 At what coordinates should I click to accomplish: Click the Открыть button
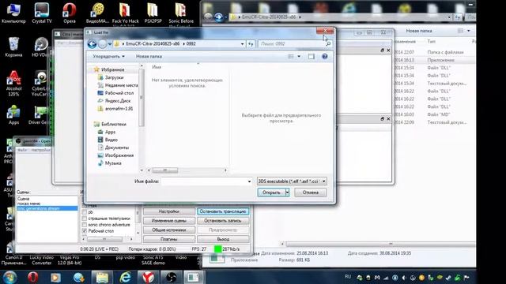pyautogui.click(x=271, y=192)
